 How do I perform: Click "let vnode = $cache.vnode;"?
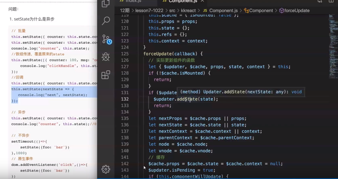click(x=181, y=151)
